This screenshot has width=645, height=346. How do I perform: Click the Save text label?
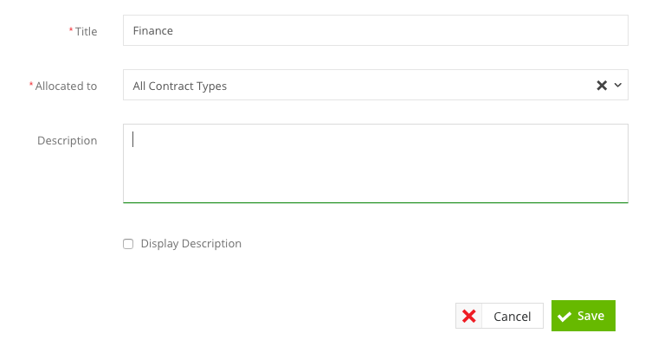point(590,316)
